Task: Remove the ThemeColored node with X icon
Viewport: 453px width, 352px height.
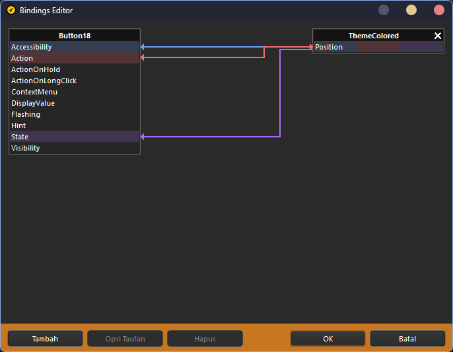Action: click(x=437, y=36)
